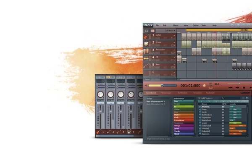252x154 pixels.
Task: Switch to the Filemanager tab
Action: [166, 93]
